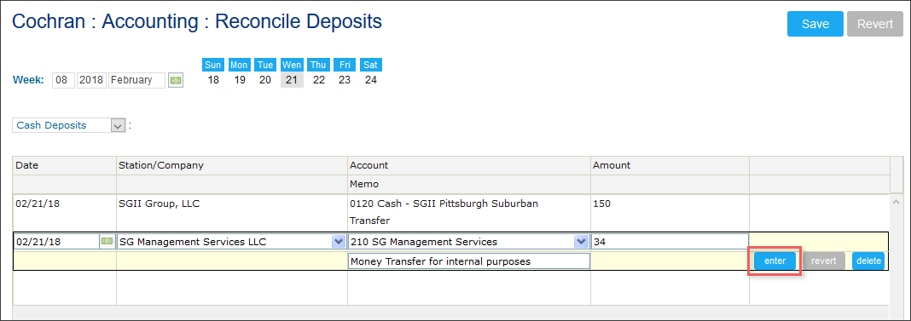Image resolution: width=911 pixels, height=321 pixels.
Task: Select Wednesday 21 in the week strip
Action: tap(292, 80)
